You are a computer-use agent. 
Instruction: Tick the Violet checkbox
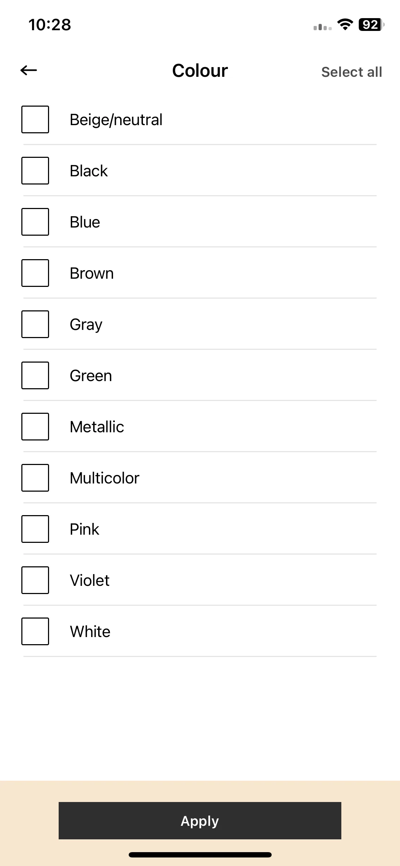coord(35,580)
